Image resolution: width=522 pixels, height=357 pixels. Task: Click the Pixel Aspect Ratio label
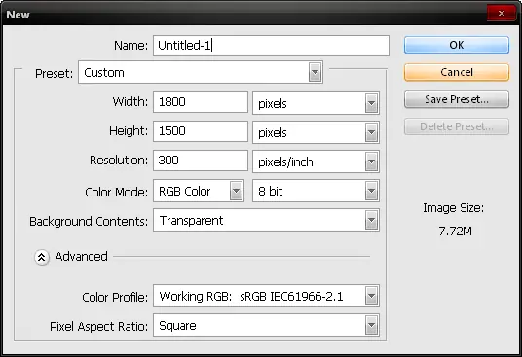click(x=98, y=327)
